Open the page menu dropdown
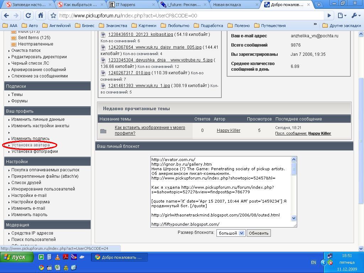The width and height of the screenshot is (364, 273). tap(342, 16)
